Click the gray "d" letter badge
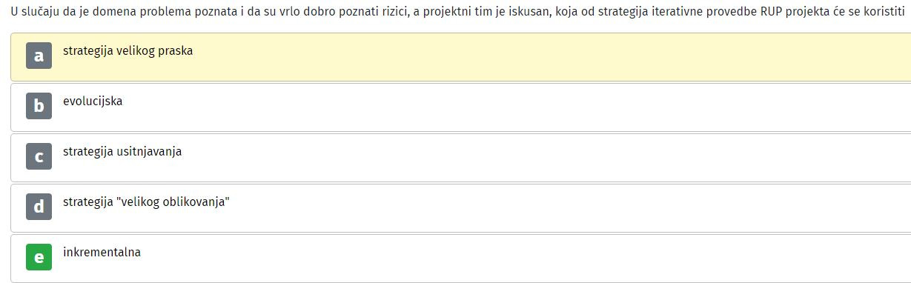This screenshot has width=911, height=283. coord(39,207)
